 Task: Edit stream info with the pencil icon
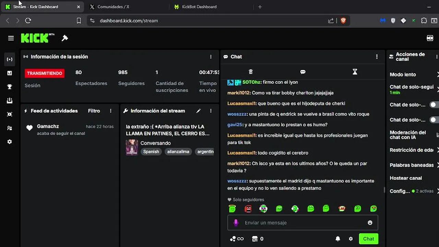tap(198, 111)
